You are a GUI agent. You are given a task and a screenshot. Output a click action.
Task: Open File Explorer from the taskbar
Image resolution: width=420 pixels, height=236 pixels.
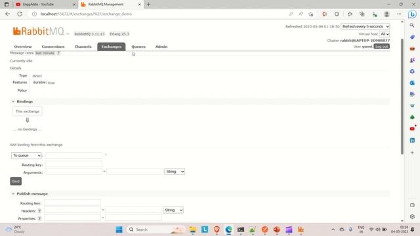click(192, 229)
